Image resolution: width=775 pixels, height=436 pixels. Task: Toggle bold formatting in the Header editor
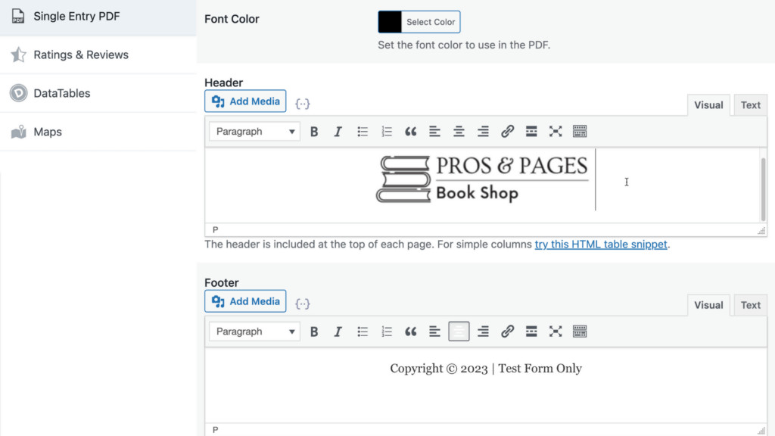(x=314, y=131)
